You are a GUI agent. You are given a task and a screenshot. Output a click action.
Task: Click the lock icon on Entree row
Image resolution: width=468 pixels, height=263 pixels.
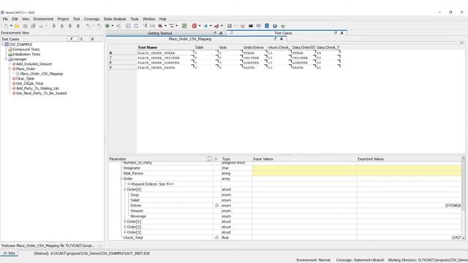[x=217, y=205]
